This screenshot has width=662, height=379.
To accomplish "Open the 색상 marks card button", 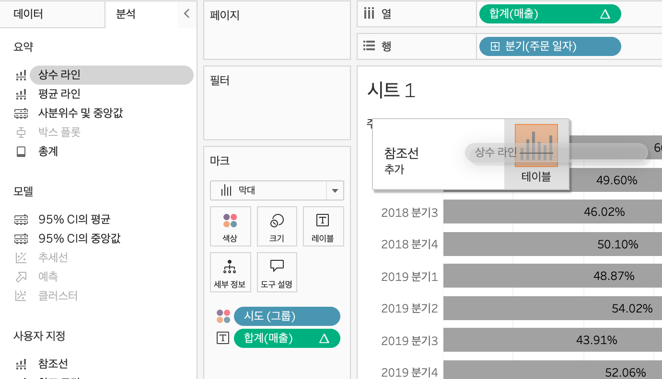I will pyautogui.click(x=230, y=226).
